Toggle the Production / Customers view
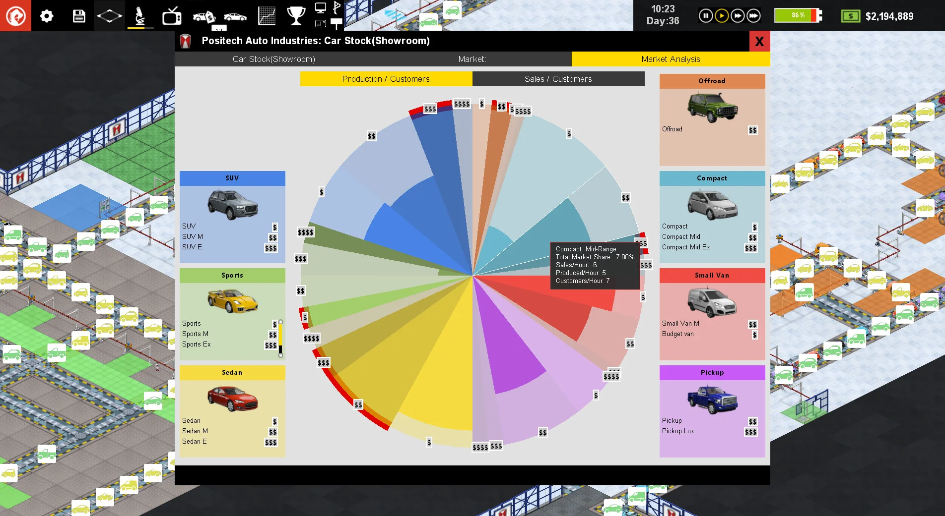The width and height of the screenshot is (945, 516). [386, 78]
